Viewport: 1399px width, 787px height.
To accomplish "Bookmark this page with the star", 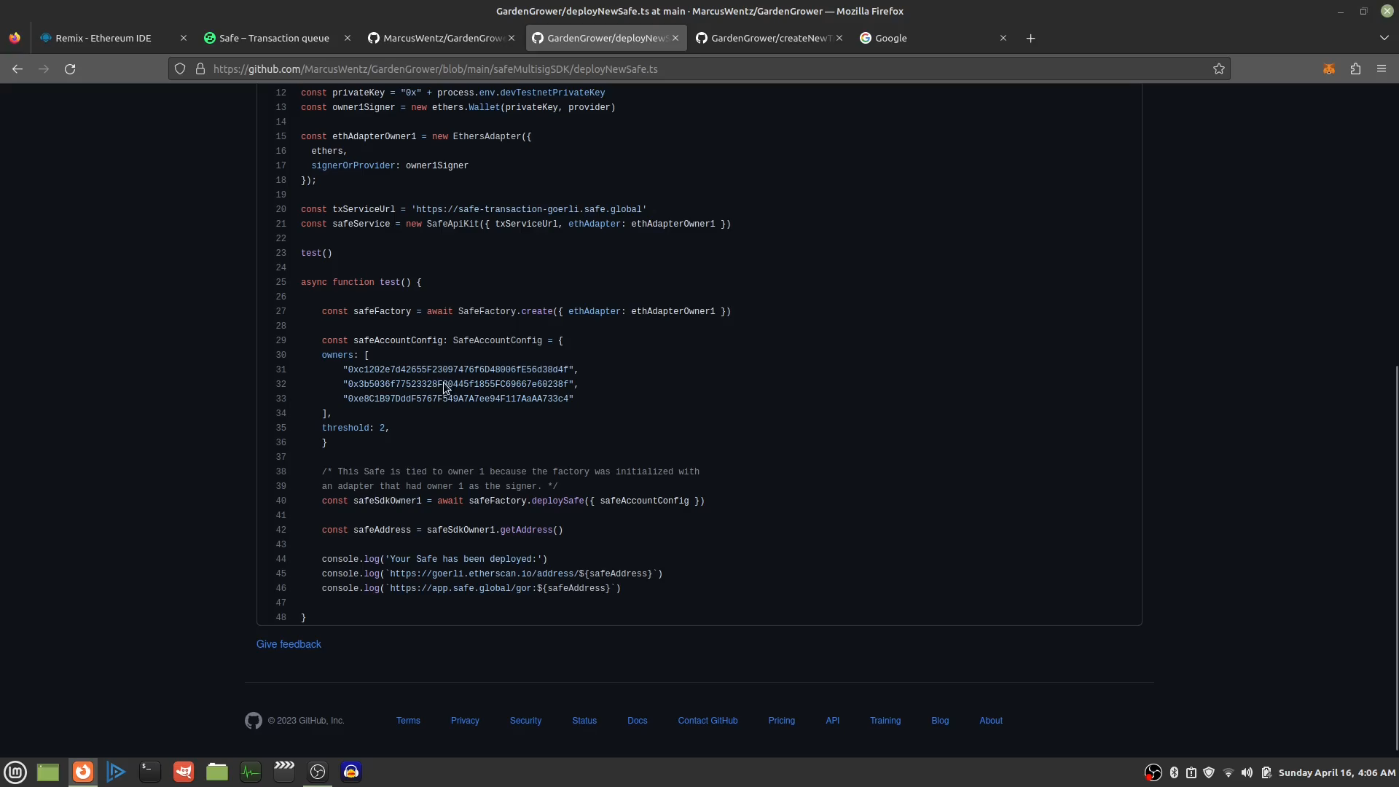I will [1219, 68].
